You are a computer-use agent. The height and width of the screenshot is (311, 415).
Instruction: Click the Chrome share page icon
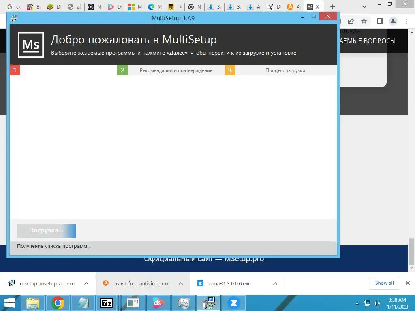[x=351, y=21]
